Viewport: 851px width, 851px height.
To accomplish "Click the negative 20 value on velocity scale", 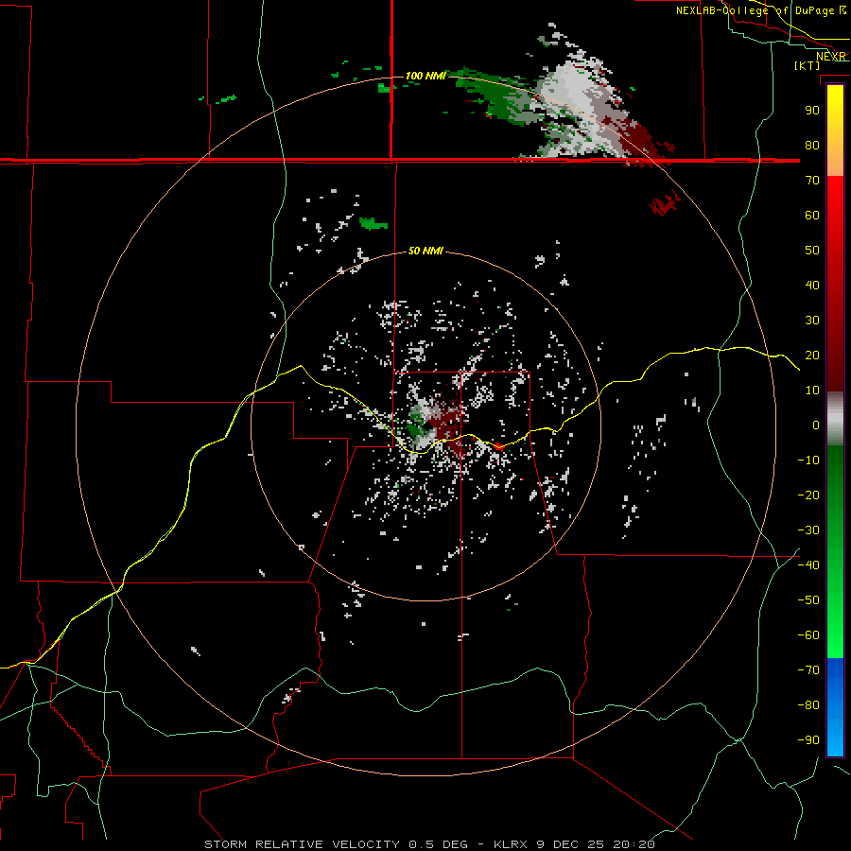I will [x=808, y=495].
